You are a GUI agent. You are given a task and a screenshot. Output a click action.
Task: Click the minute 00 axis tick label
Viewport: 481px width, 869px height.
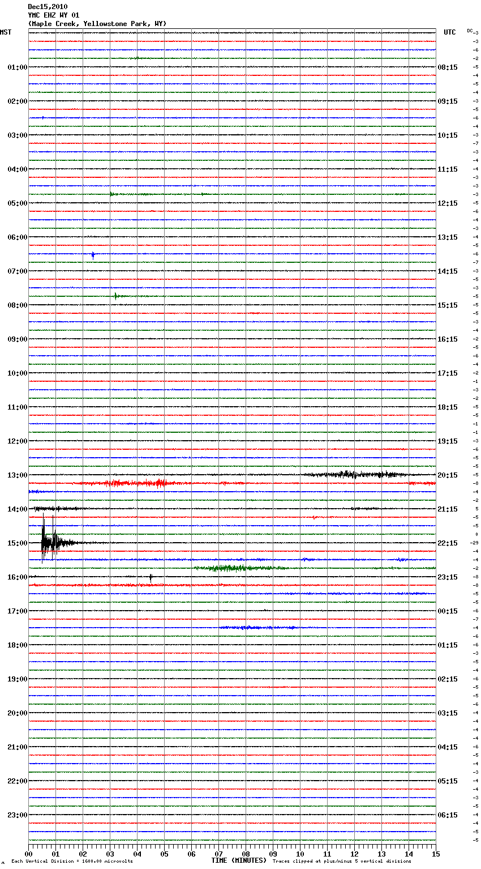(x=28, y=854)
